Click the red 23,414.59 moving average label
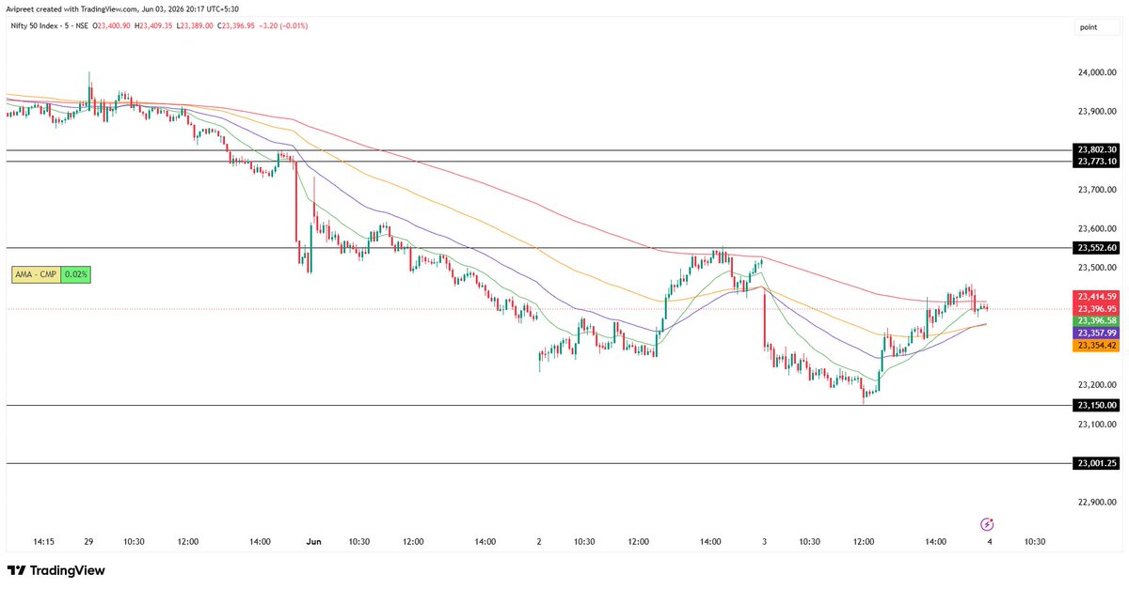Viewport: 1129px width, 589px height. [x=1097, y=296]
